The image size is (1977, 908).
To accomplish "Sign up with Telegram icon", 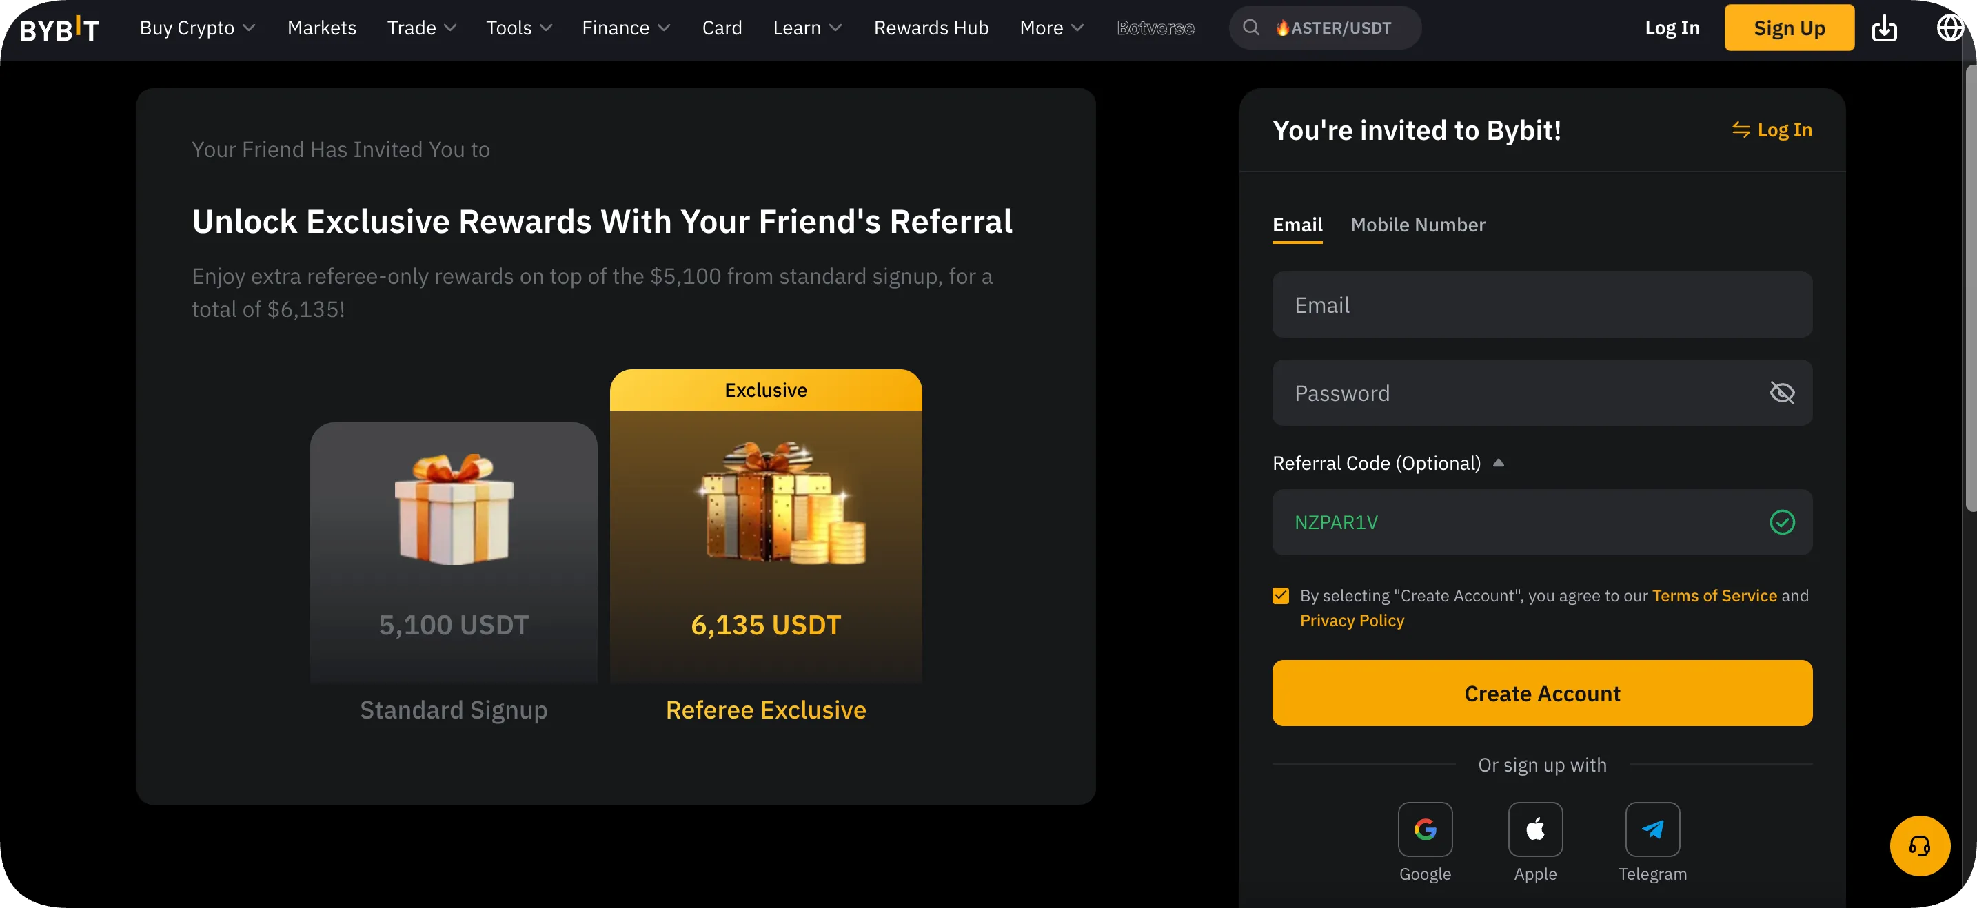I will click(1652, 829).
